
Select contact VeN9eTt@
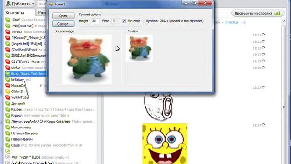[x=20, y=97]
